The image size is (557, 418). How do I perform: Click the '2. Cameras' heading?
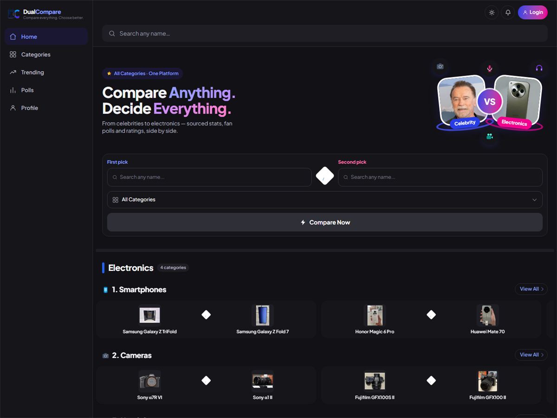pyautogui.click(x=131, y=356)
